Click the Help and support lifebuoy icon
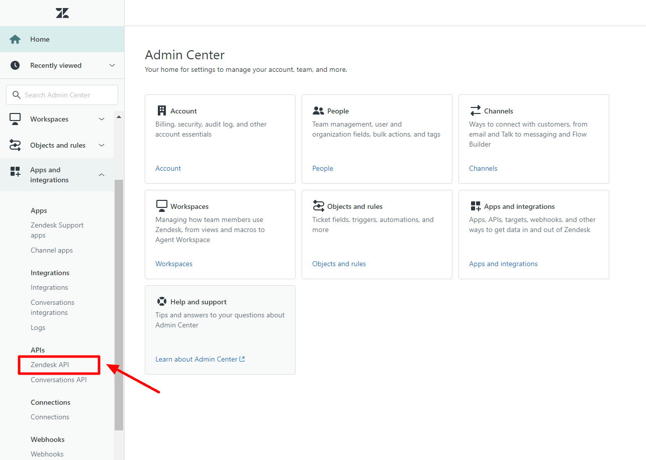 pyautogui.click(x=161, y=301)
